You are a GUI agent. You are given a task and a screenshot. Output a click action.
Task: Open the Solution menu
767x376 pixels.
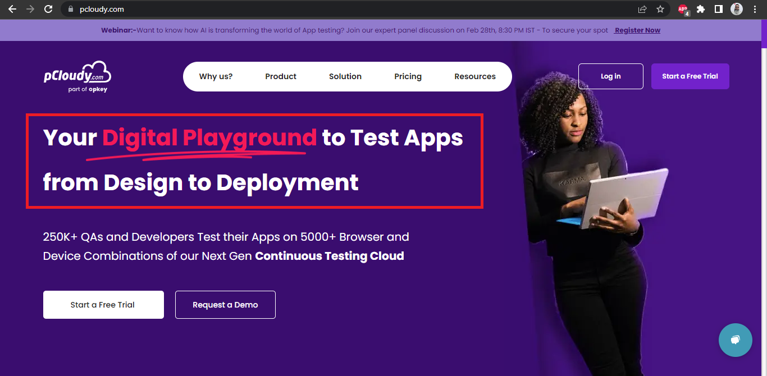pyautogui.click(x=345, y=76)
